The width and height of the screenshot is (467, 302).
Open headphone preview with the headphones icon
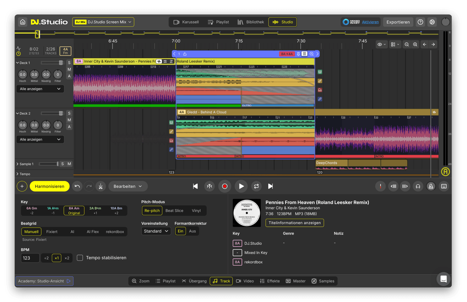click(x=418, y=186)
